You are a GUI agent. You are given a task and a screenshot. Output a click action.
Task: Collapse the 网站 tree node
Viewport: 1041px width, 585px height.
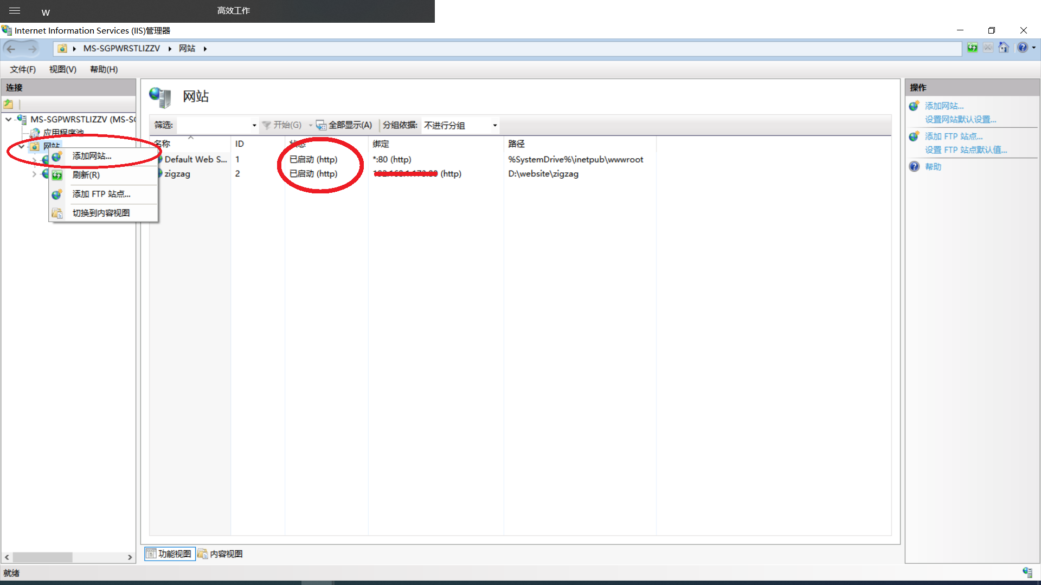(22, 146)
